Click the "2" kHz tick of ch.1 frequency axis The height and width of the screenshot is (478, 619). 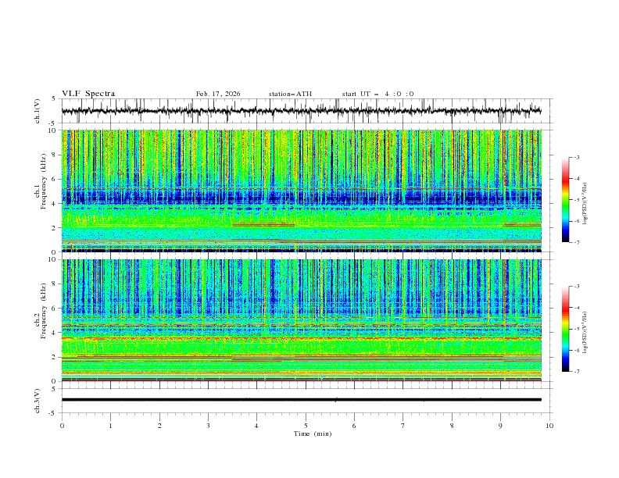(55, 228)
